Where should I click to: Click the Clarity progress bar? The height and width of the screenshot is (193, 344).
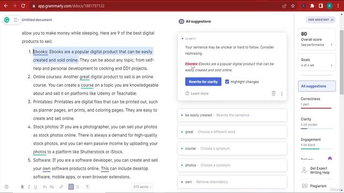[317, 129]
